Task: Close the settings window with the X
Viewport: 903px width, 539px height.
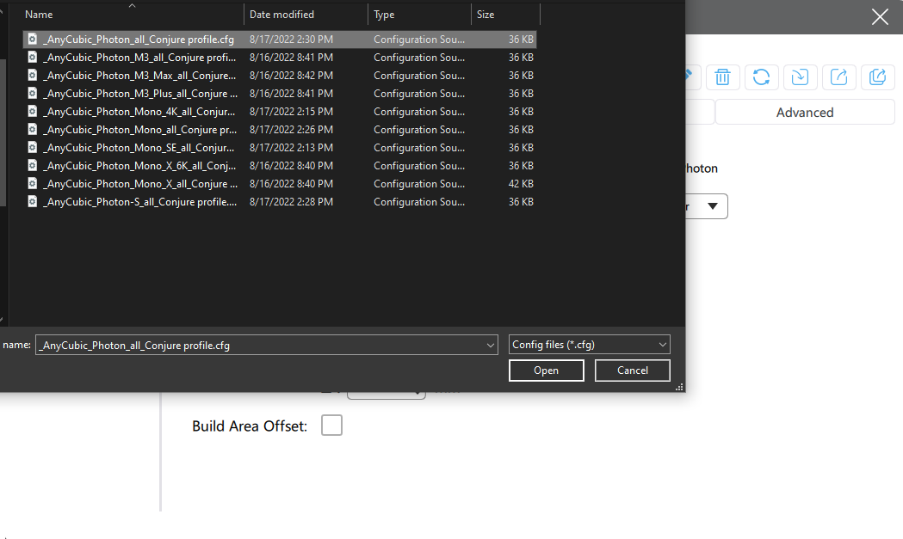Action: pos(880,16)
